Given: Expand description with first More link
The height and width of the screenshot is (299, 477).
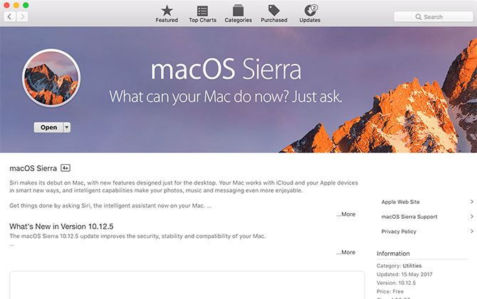Looking at the screenshot, I should pyautogui.click(x=346, y=214).
